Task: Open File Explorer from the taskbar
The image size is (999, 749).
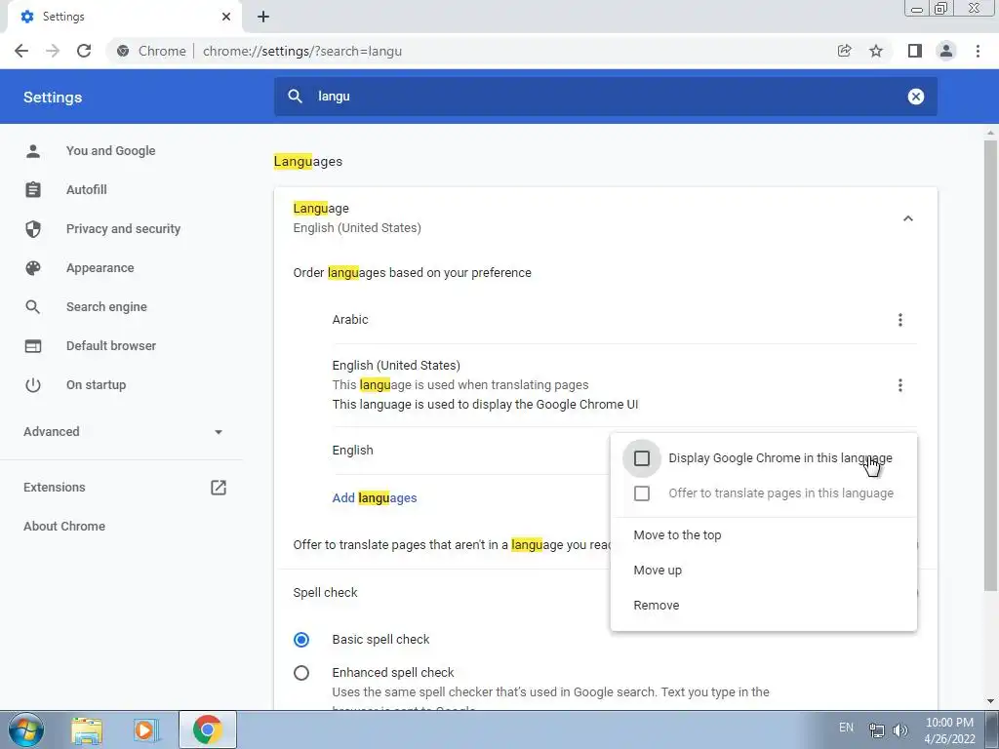Action: pos(87,729)
